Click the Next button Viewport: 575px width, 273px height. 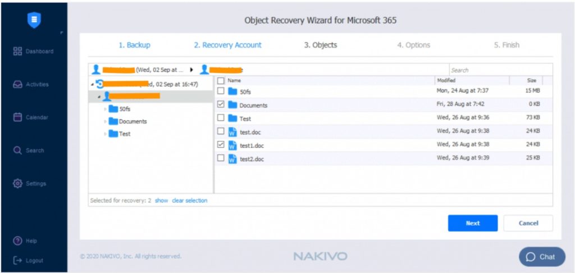[473, 223]
